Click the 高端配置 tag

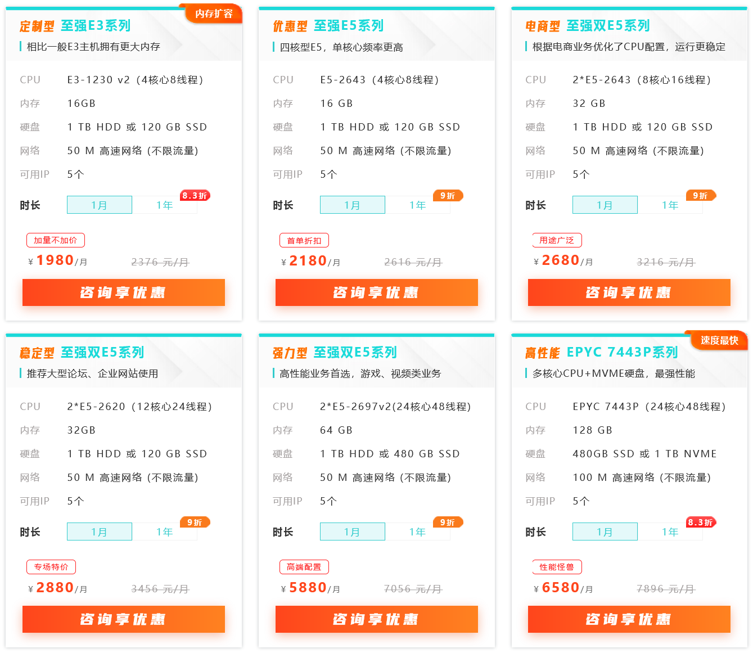click(304, 568)
